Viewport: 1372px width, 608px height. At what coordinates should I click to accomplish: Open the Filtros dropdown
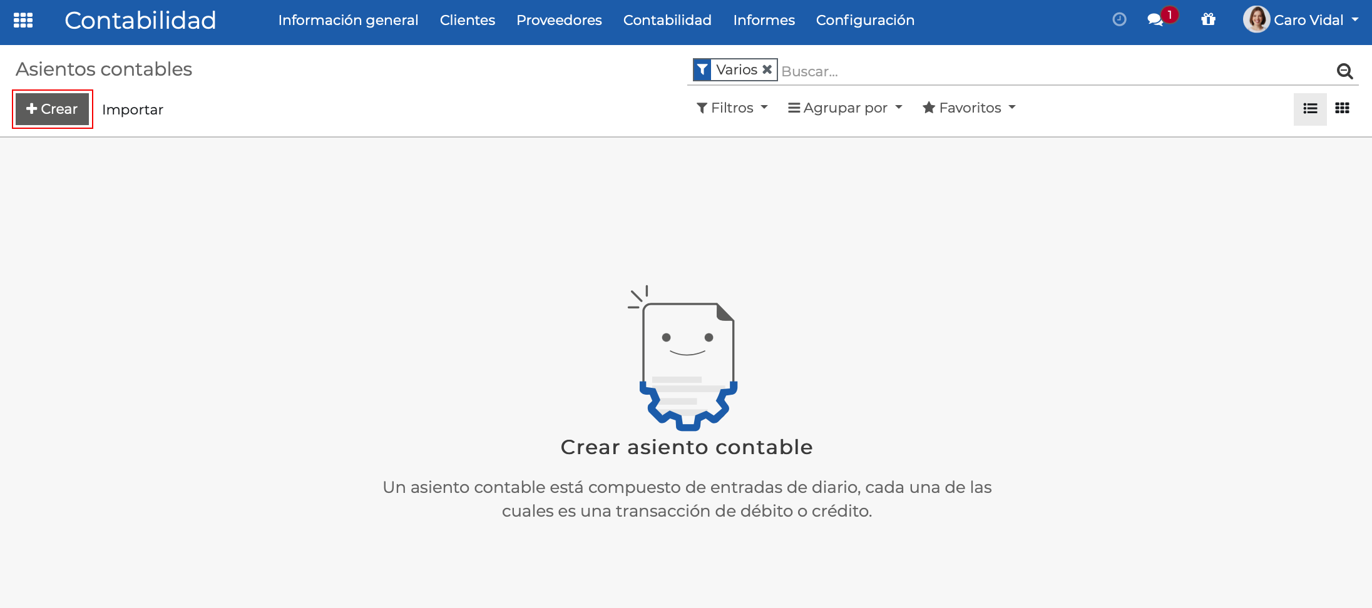(732, 108)
